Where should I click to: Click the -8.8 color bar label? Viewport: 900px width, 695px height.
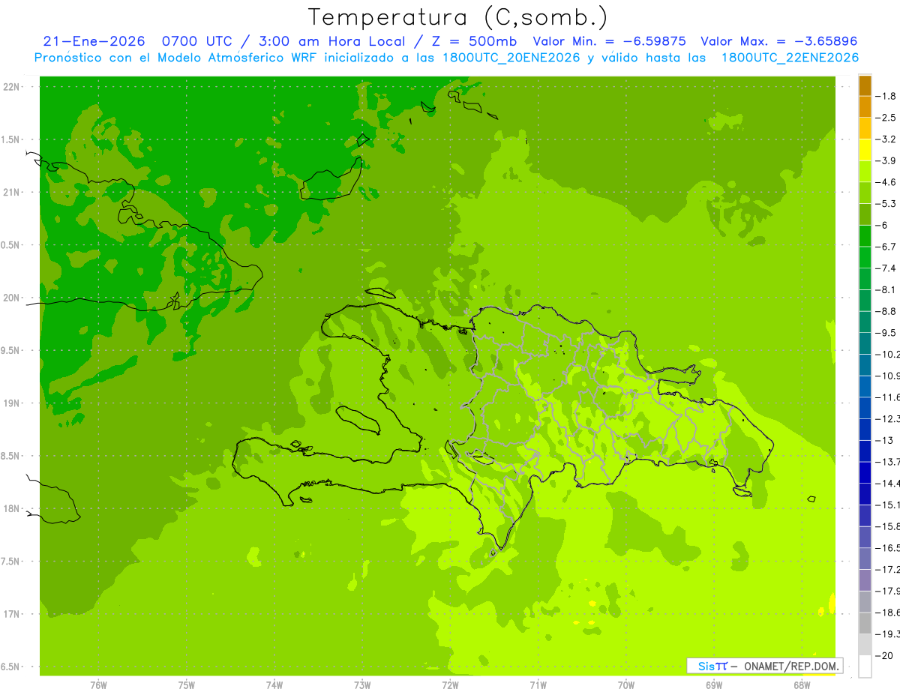click(886, 311)
